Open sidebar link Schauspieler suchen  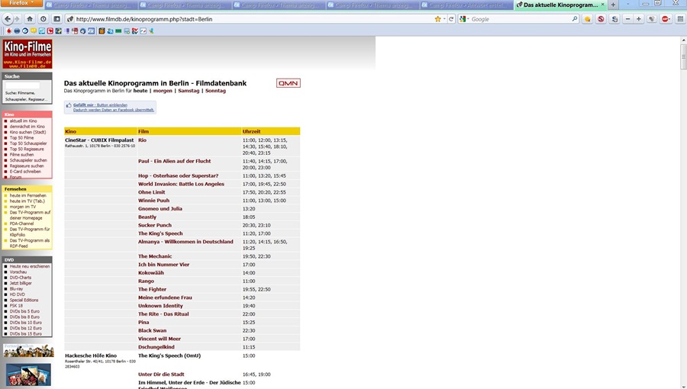pyautogui.click(x=28, y=161)
